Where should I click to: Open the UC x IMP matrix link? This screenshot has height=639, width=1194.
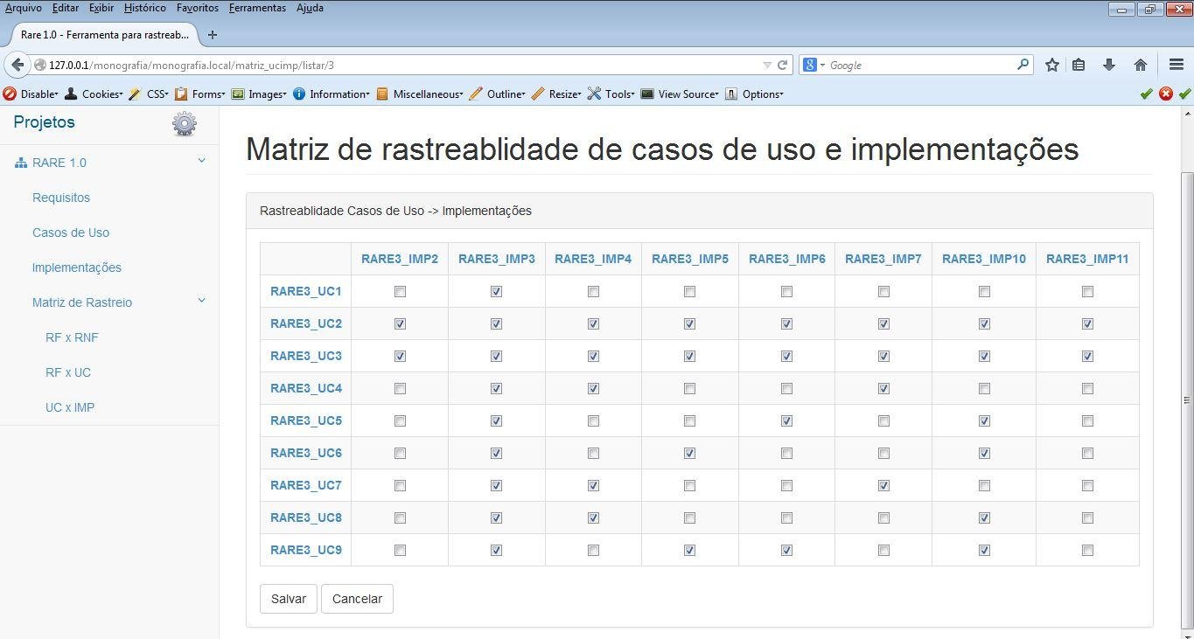pyautogui.click(x=70, y=407)
